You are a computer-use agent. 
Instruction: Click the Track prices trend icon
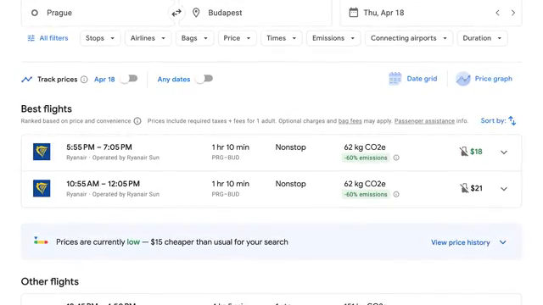[x=26, y=79]
